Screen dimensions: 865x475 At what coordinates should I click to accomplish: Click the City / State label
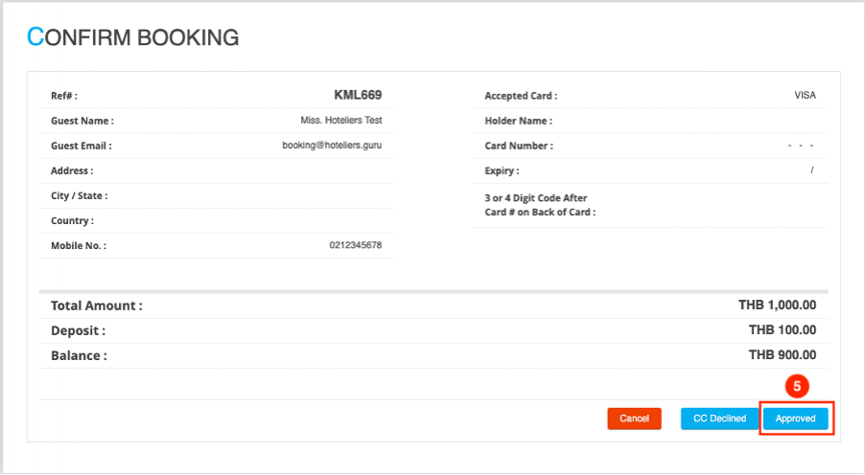tap(79, 195)
